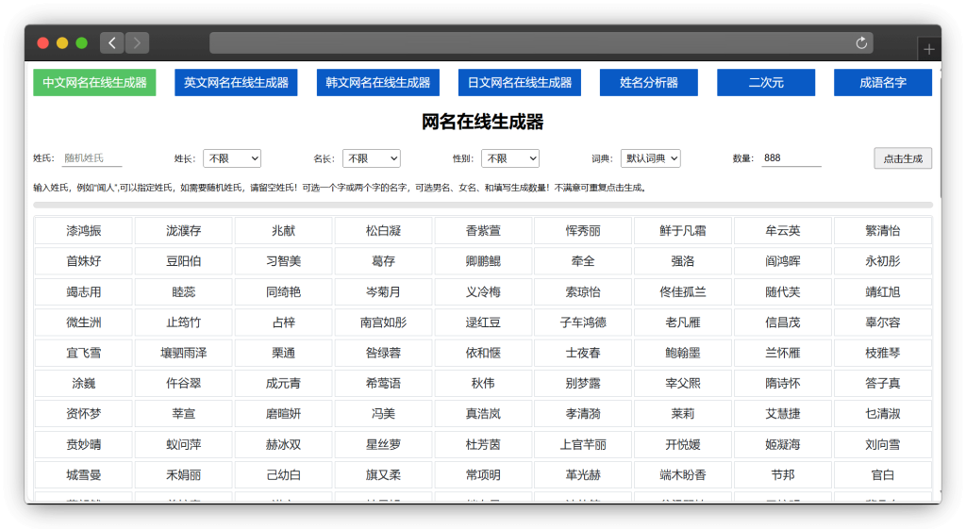Open 二次元 tab
This screenshot has width=966, height=529.
(766, 83)
